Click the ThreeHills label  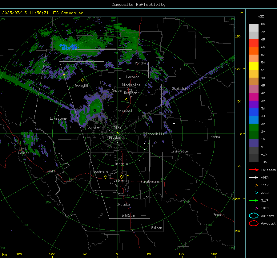[x=155, y=134]
